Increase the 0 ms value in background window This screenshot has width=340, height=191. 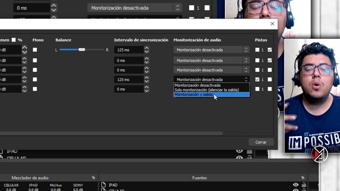[54, 6]
